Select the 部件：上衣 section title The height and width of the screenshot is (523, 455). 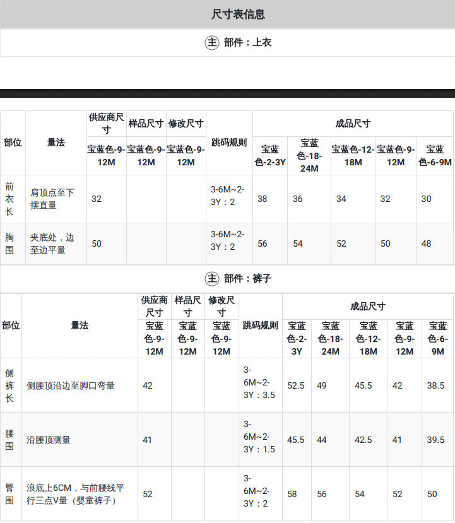[x=247, y=43]
